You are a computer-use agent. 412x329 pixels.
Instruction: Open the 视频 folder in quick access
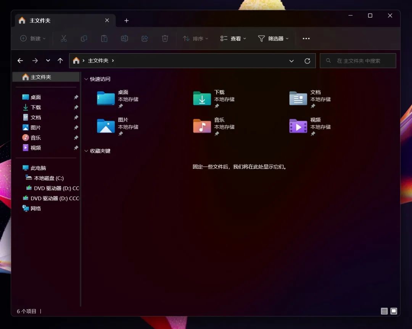coord(310,127)
